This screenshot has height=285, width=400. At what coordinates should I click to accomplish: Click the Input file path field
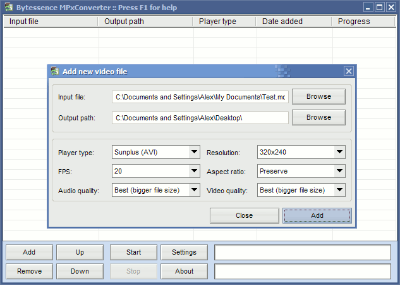(x=200, y=97)
